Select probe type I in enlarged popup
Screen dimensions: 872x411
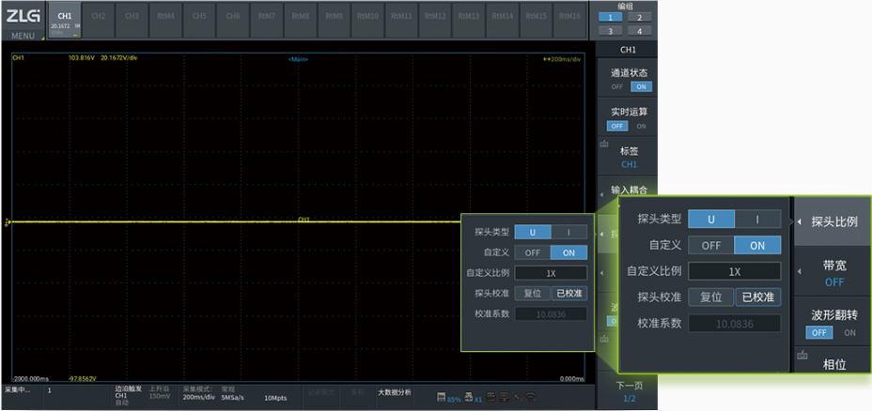click(757, 219)
